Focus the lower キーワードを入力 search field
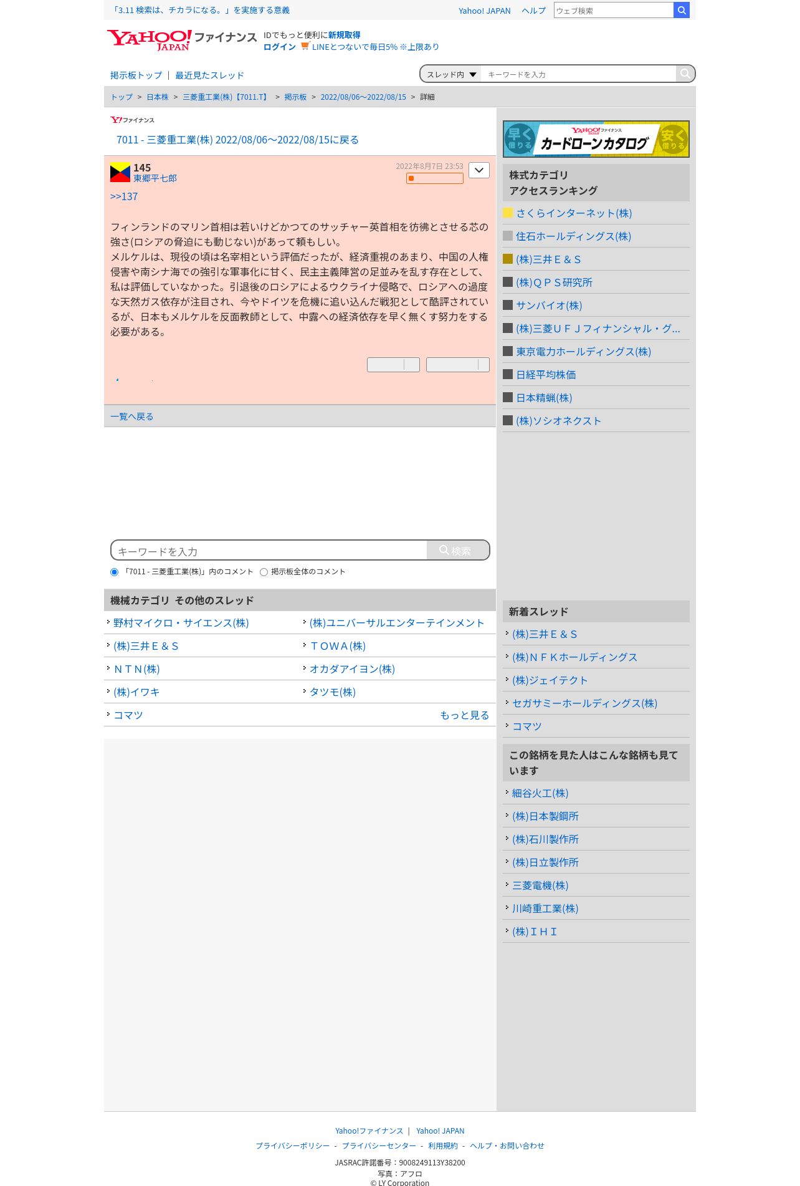 pos(269,551)
